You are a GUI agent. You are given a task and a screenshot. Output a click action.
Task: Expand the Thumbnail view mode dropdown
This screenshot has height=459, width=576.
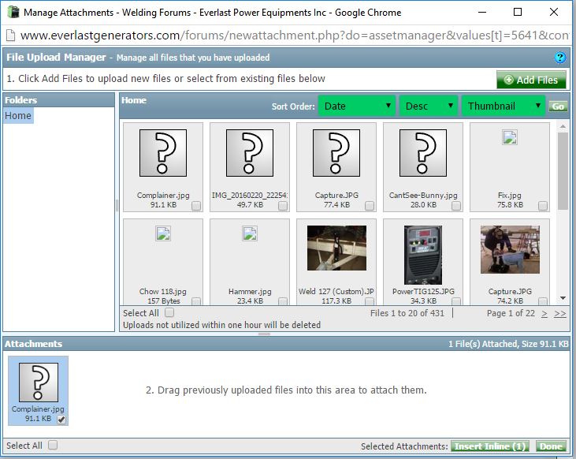click(x=503, y=106)
